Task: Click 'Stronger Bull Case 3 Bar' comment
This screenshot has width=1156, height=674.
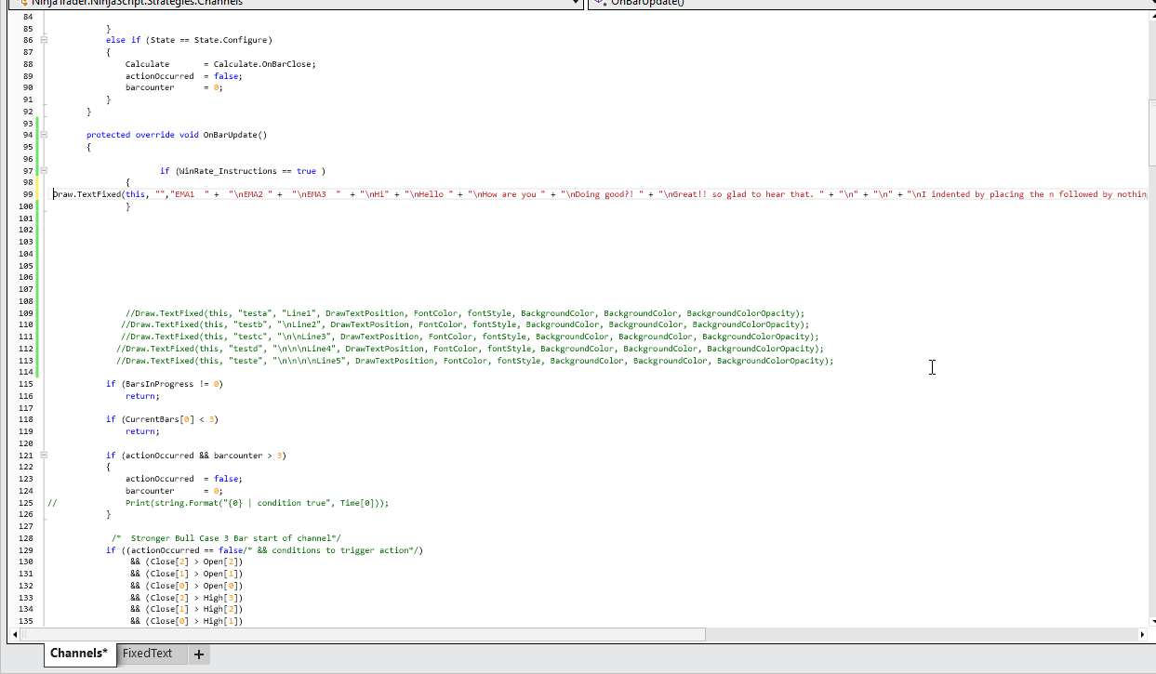Action: coord(227,538)
